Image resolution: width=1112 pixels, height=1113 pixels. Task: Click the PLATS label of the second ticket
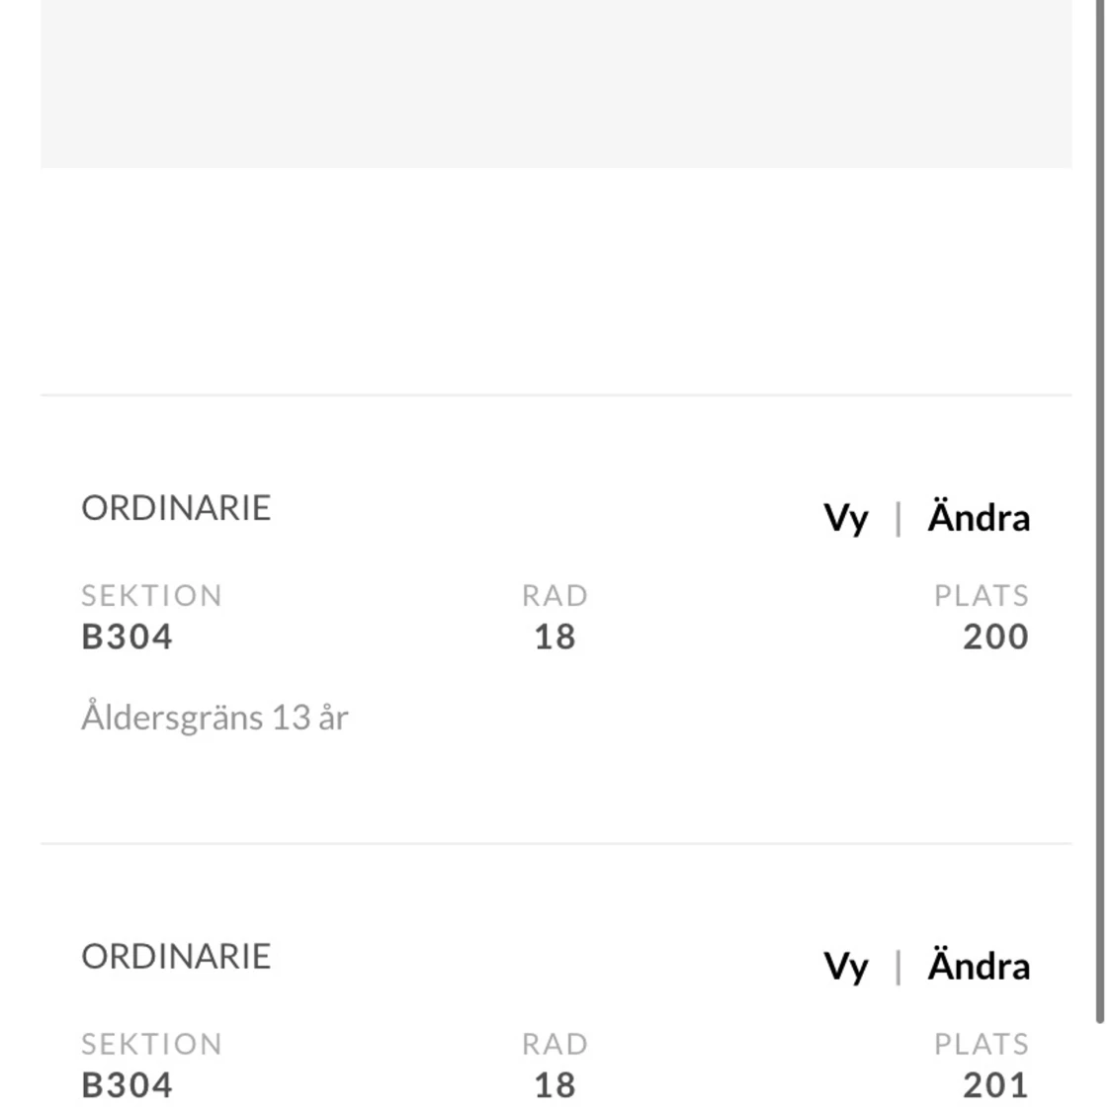[982, 1044]
